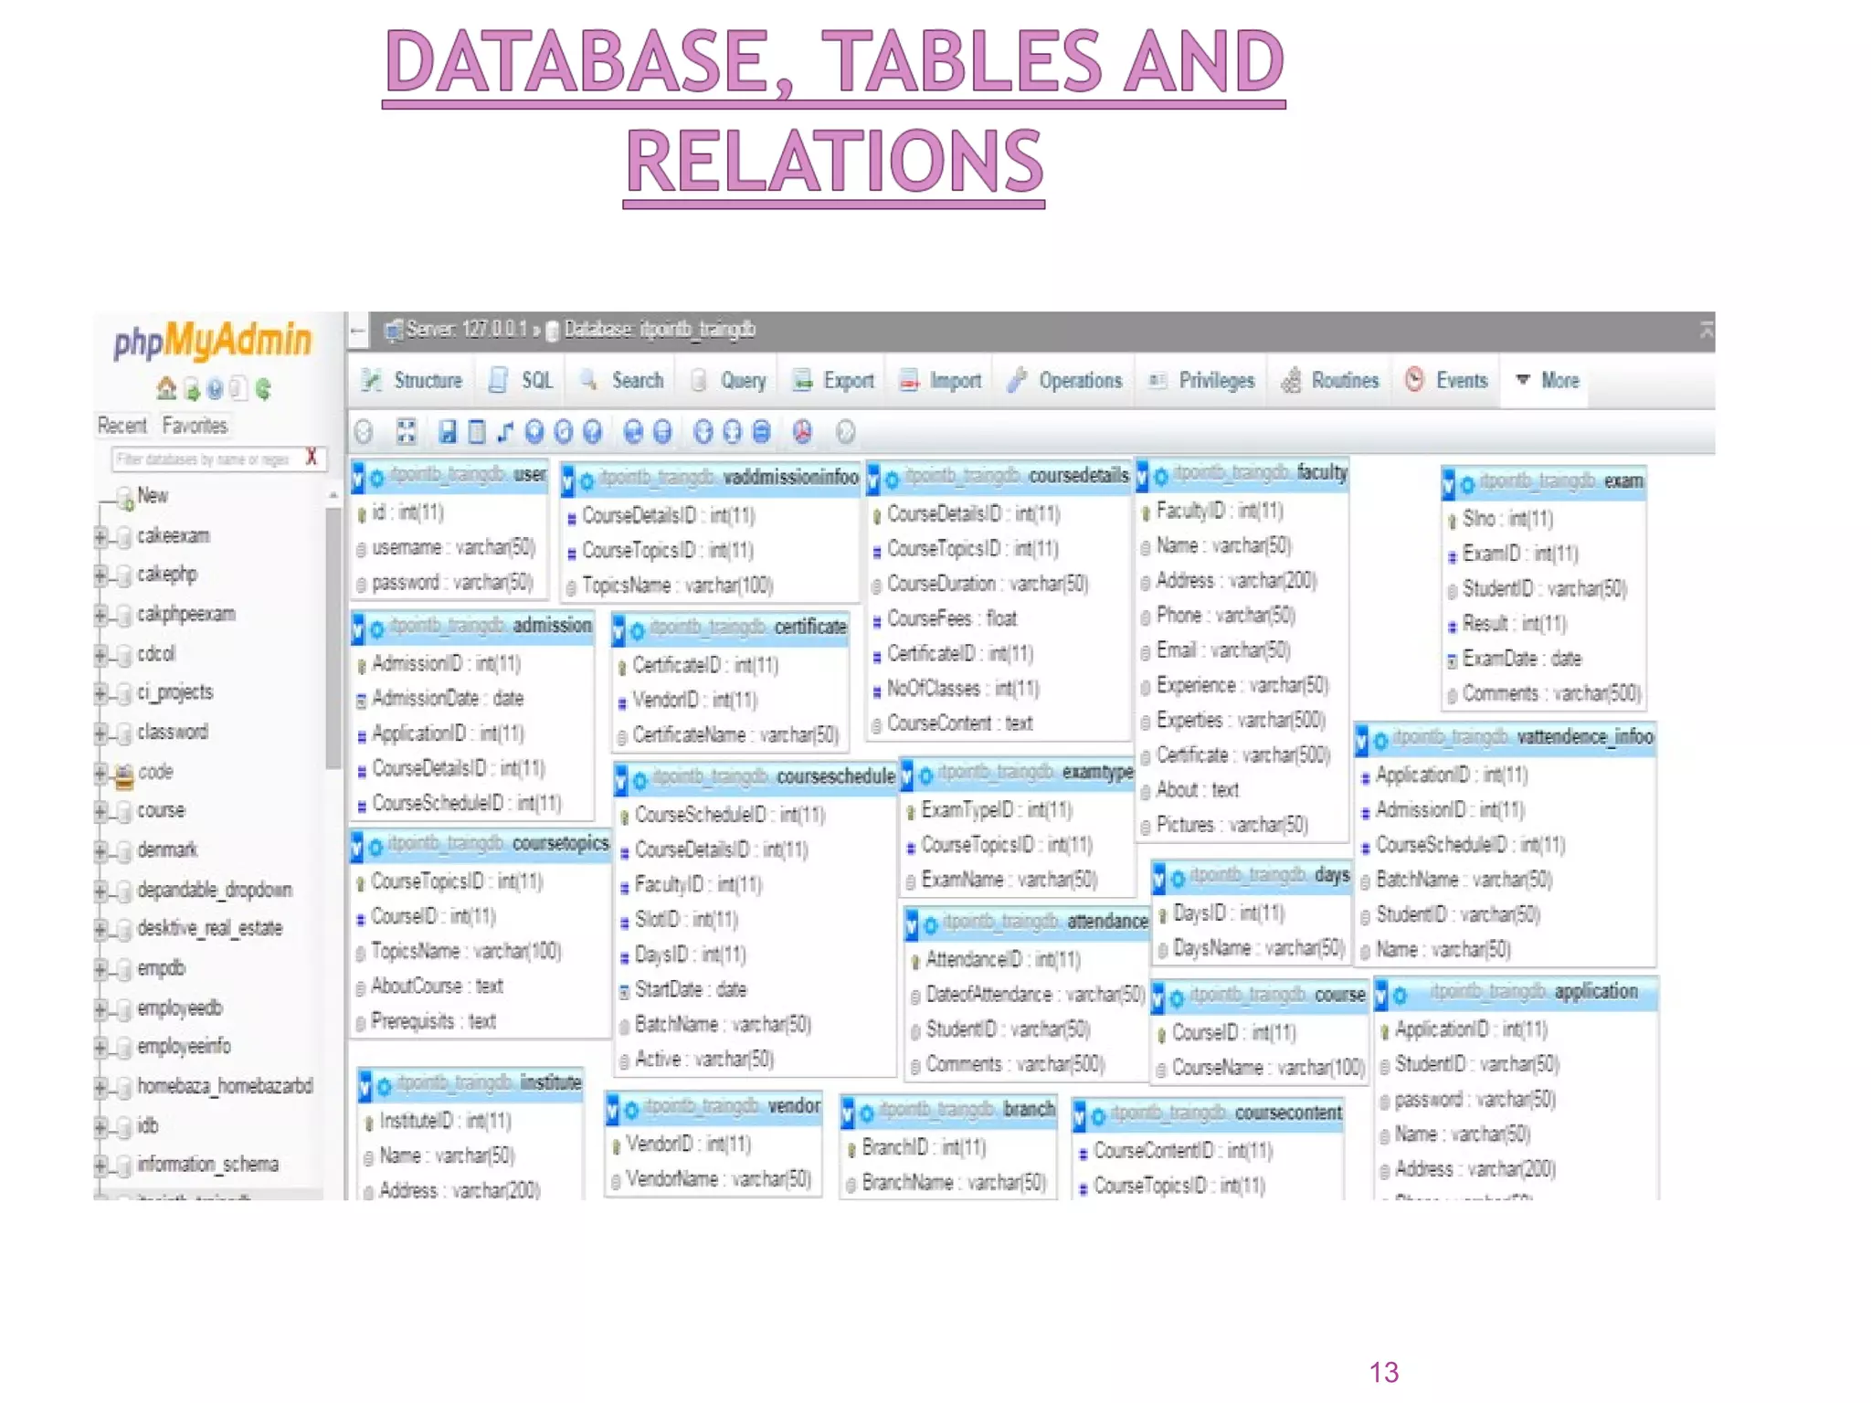The height and width of the screenshot is (1403, 1871).
Task: Toggle full screen designer view icon
Action: coord(407,432)
